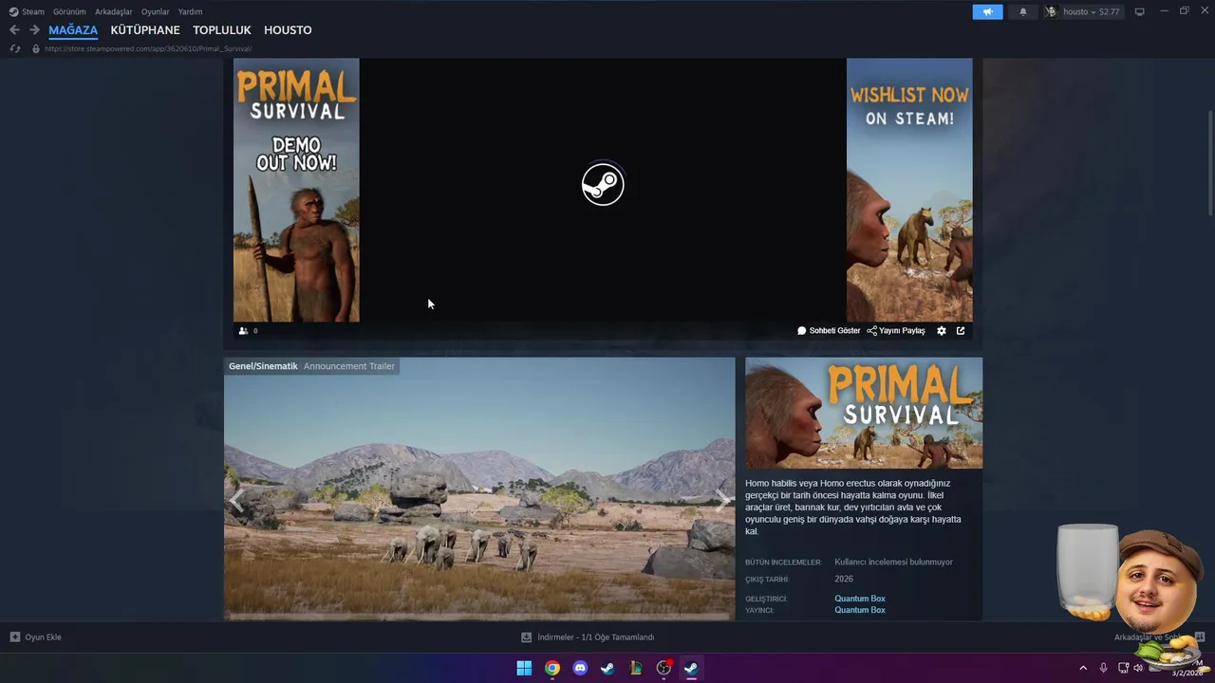Viewport: 1215px width, 683px height.
Task: Go to next media with right arrow
Action: [722, 500]
